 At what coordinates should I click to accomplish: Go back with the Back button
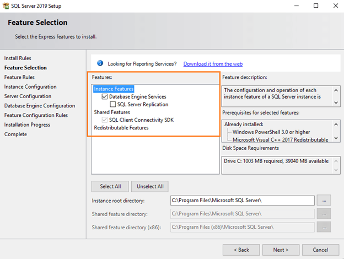241,250
